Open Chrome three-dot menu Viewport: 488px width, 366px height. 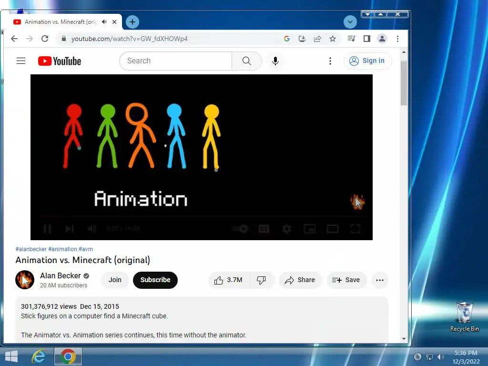pyautogui.click(x=397, y=39)
